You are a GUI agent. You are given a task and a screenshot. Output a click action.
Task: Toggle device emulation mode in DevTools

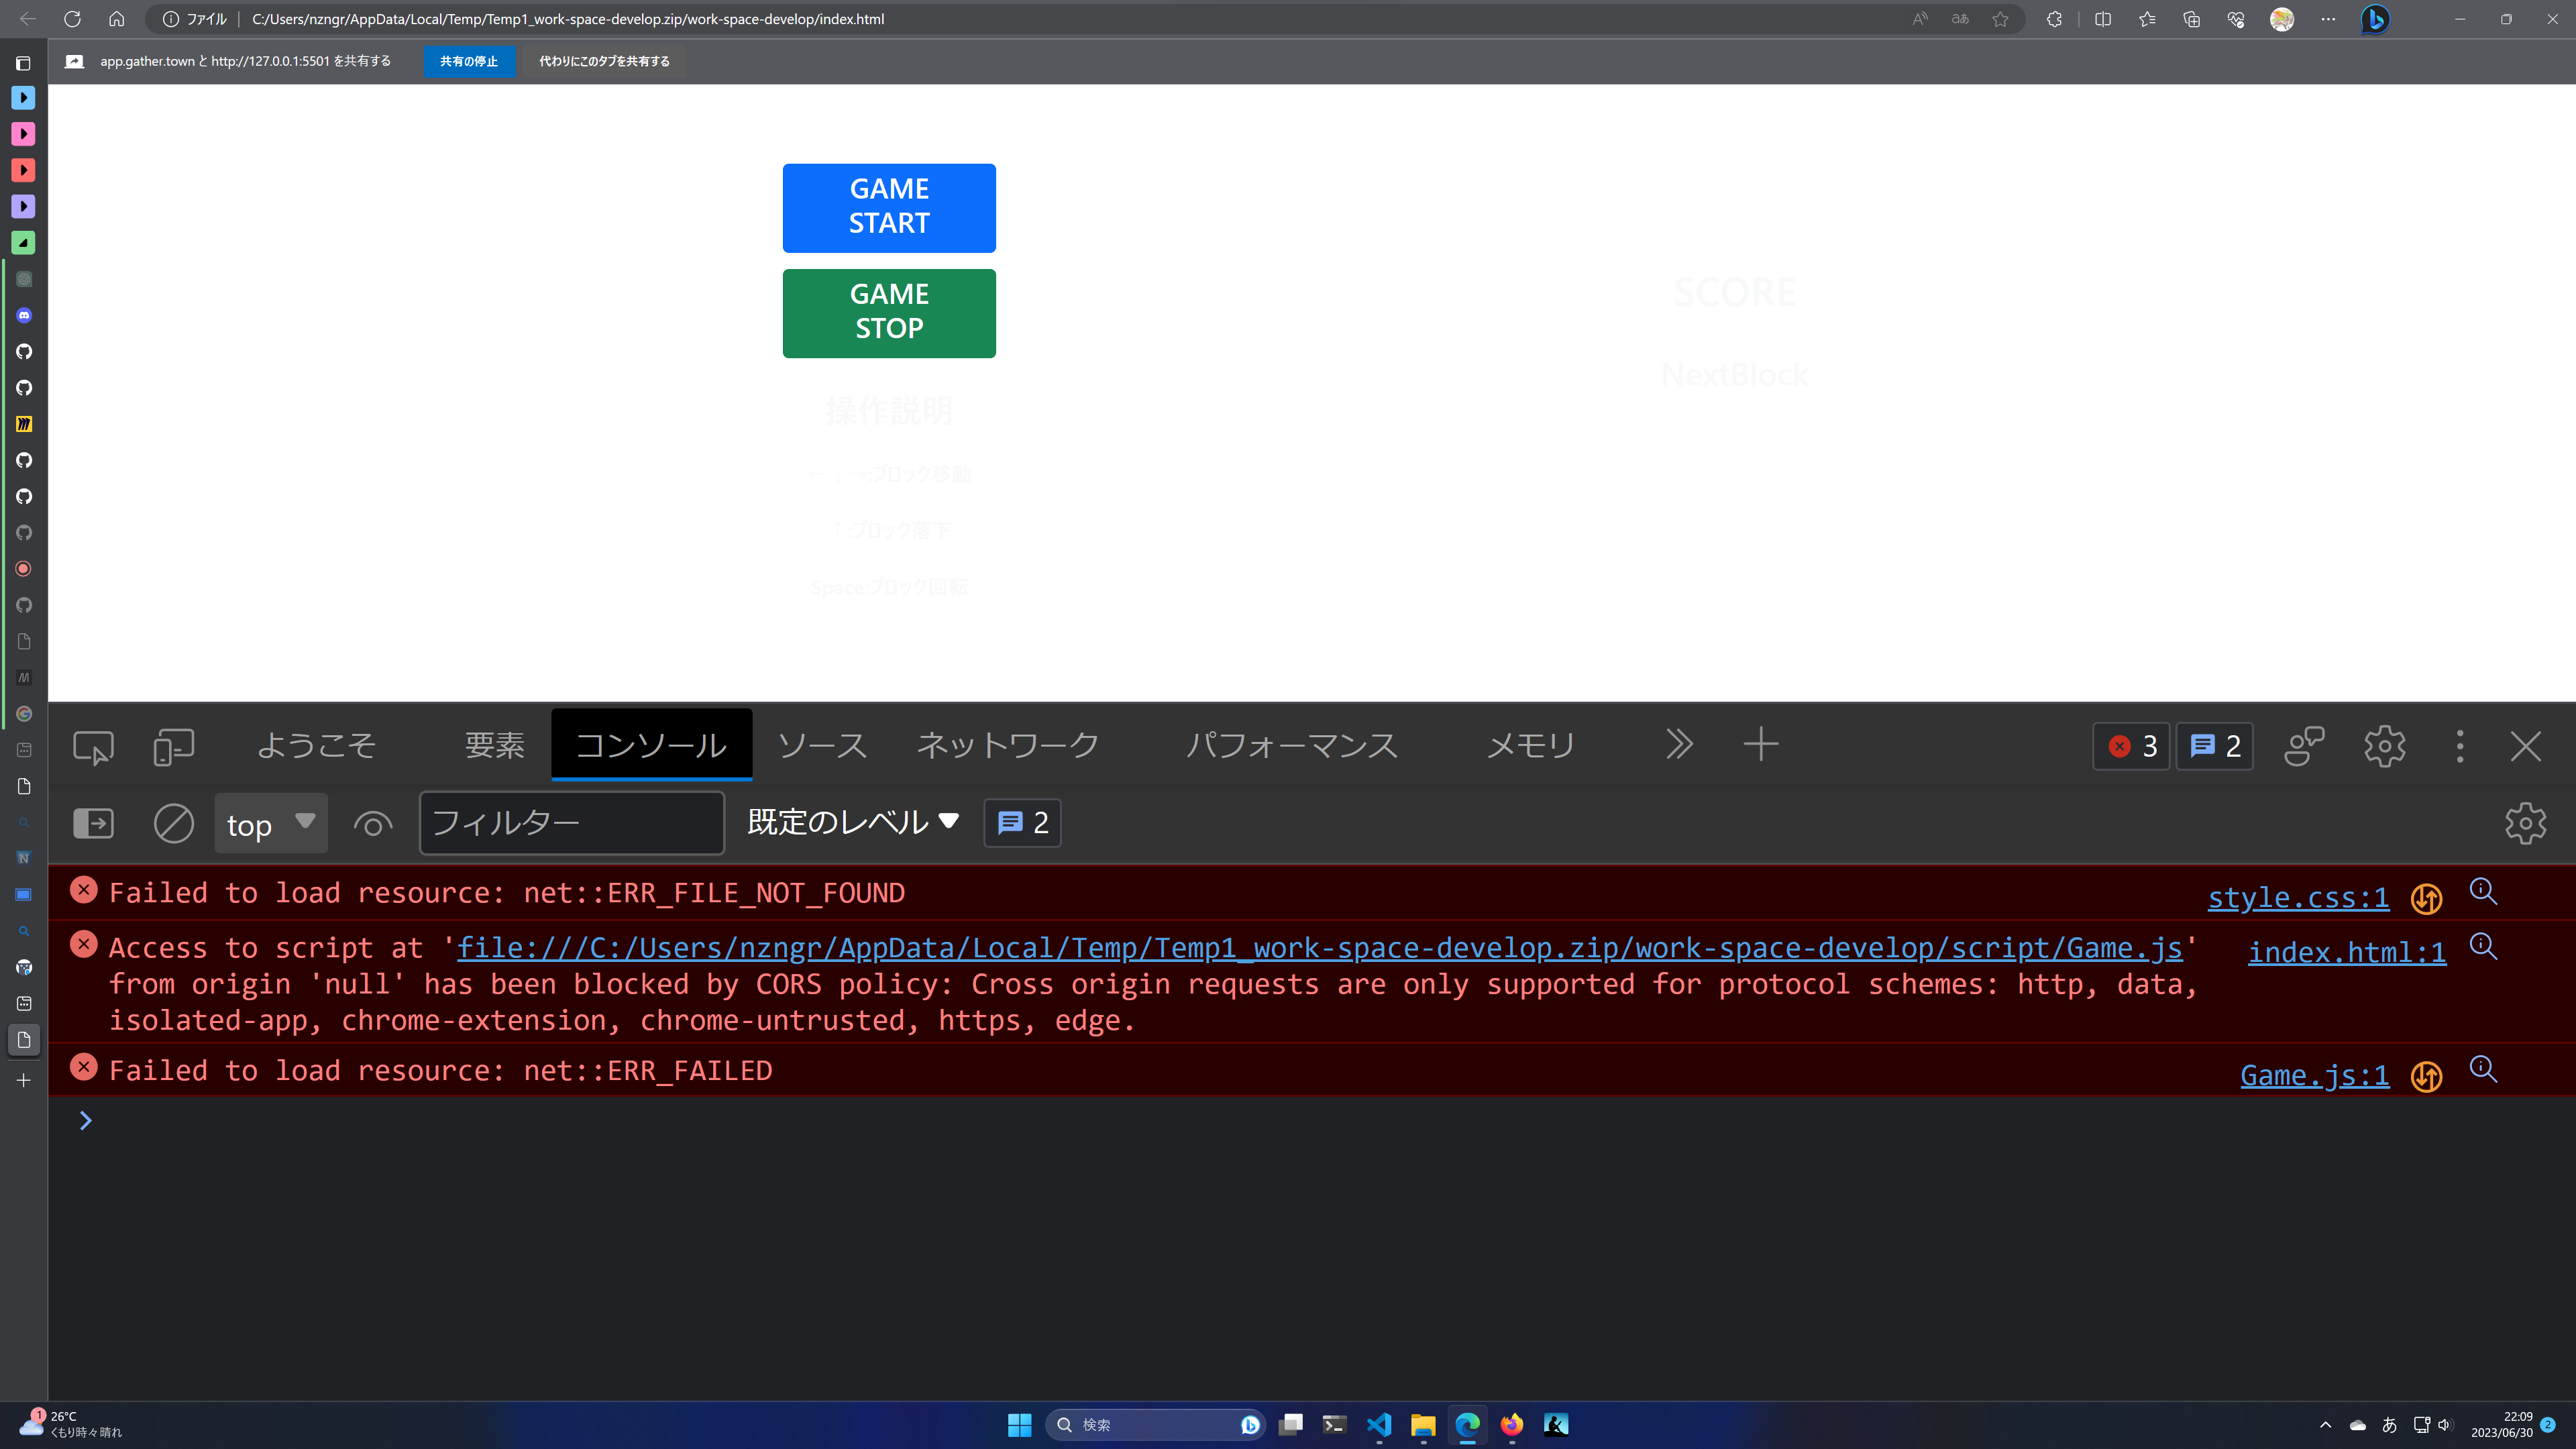pos(174,746)
